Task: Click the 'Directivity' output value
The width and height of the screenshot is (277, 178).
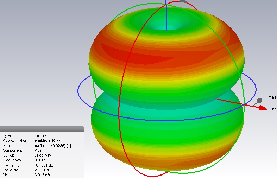Action: (43, 155)
